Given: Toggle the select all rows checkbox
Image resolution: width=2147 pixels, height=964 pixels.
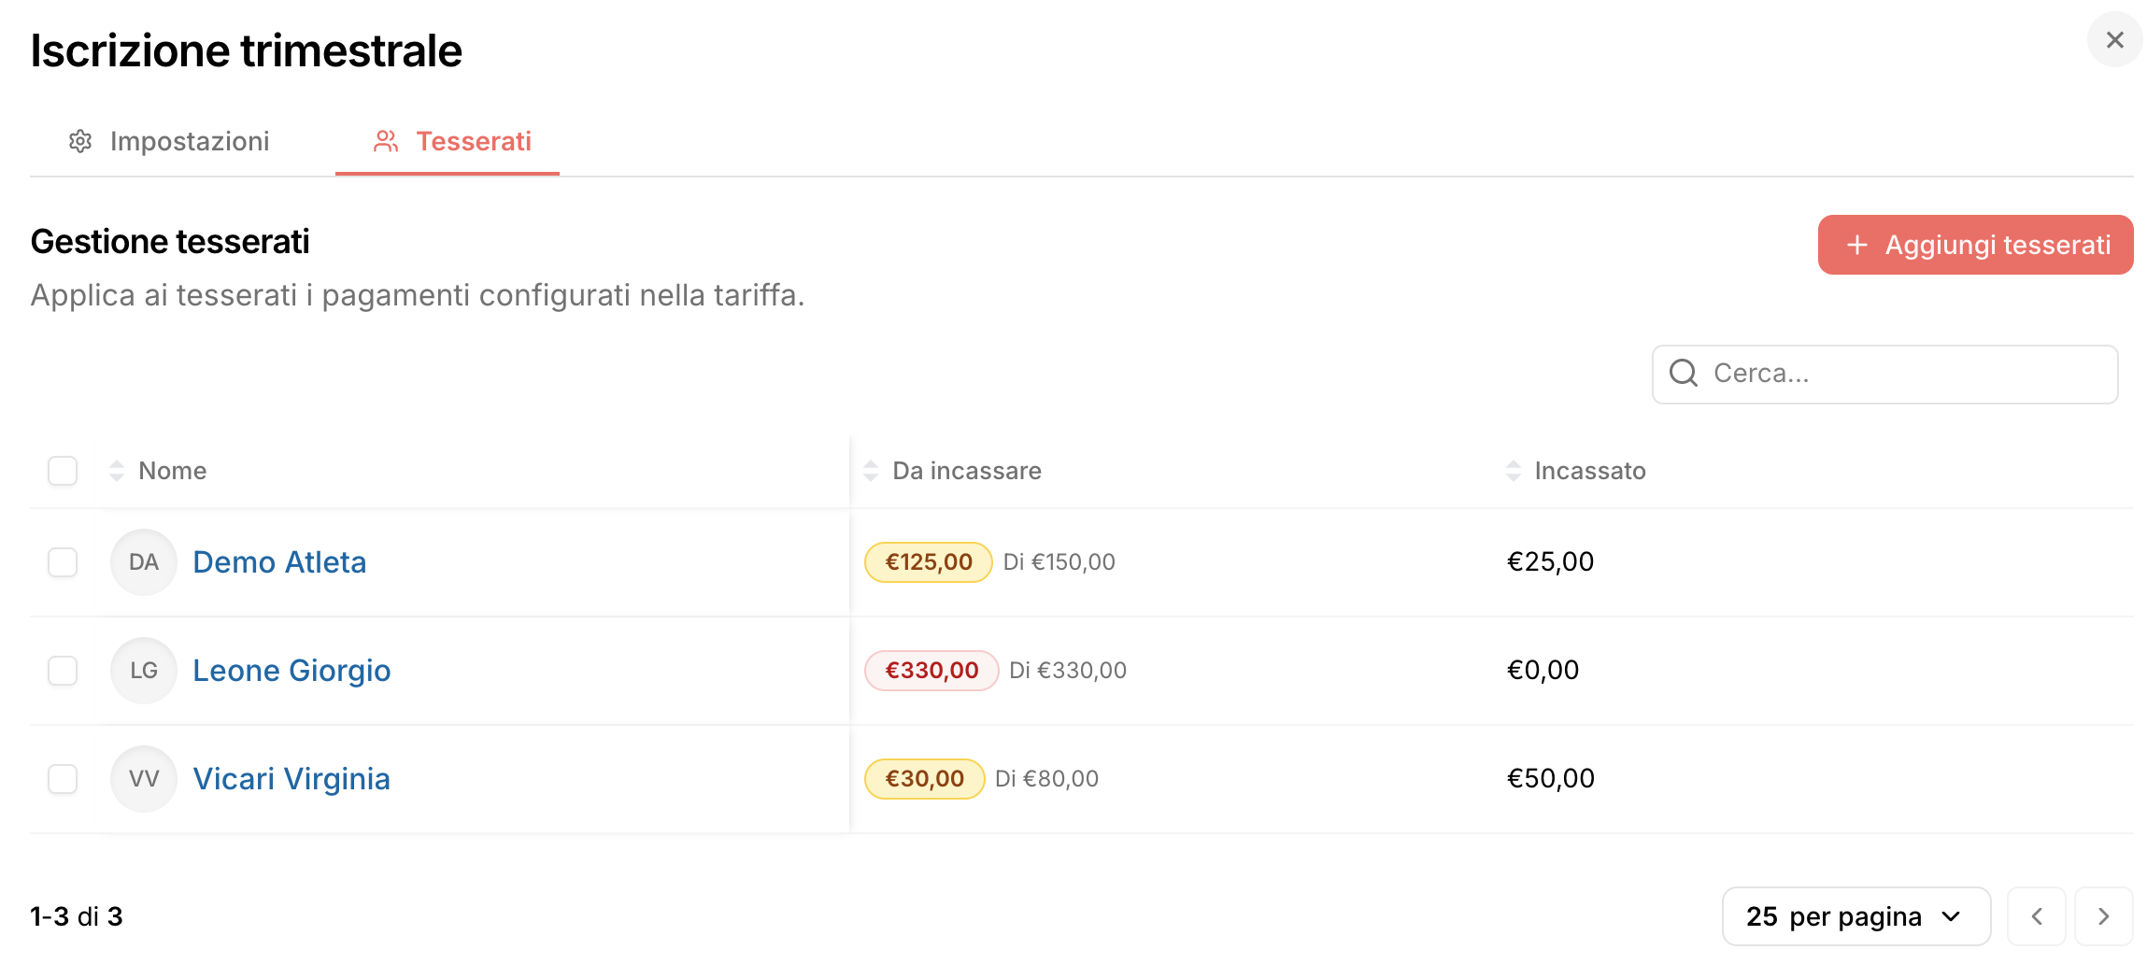Looking at the screenshot, I should (63, 471).
